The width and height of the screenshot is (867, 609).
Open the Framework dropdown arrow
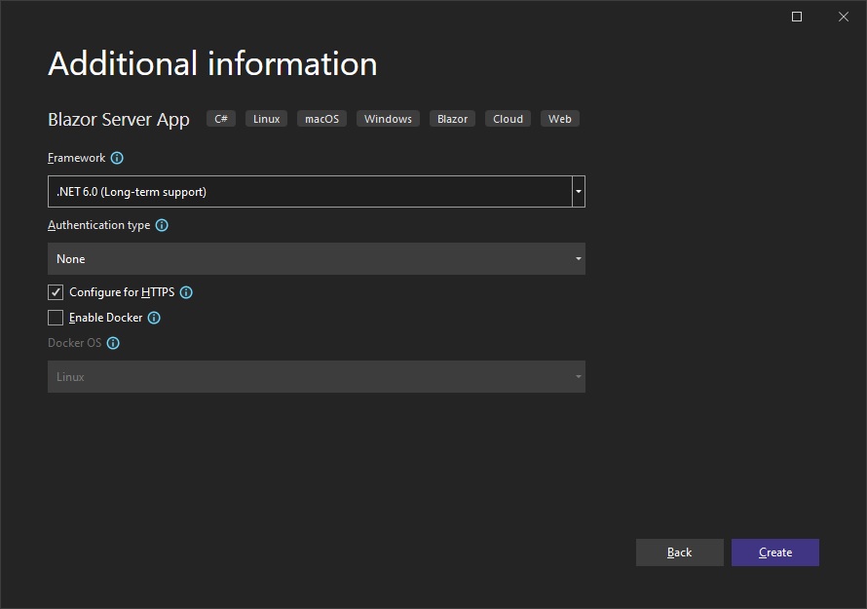click(x=579, y=192)
